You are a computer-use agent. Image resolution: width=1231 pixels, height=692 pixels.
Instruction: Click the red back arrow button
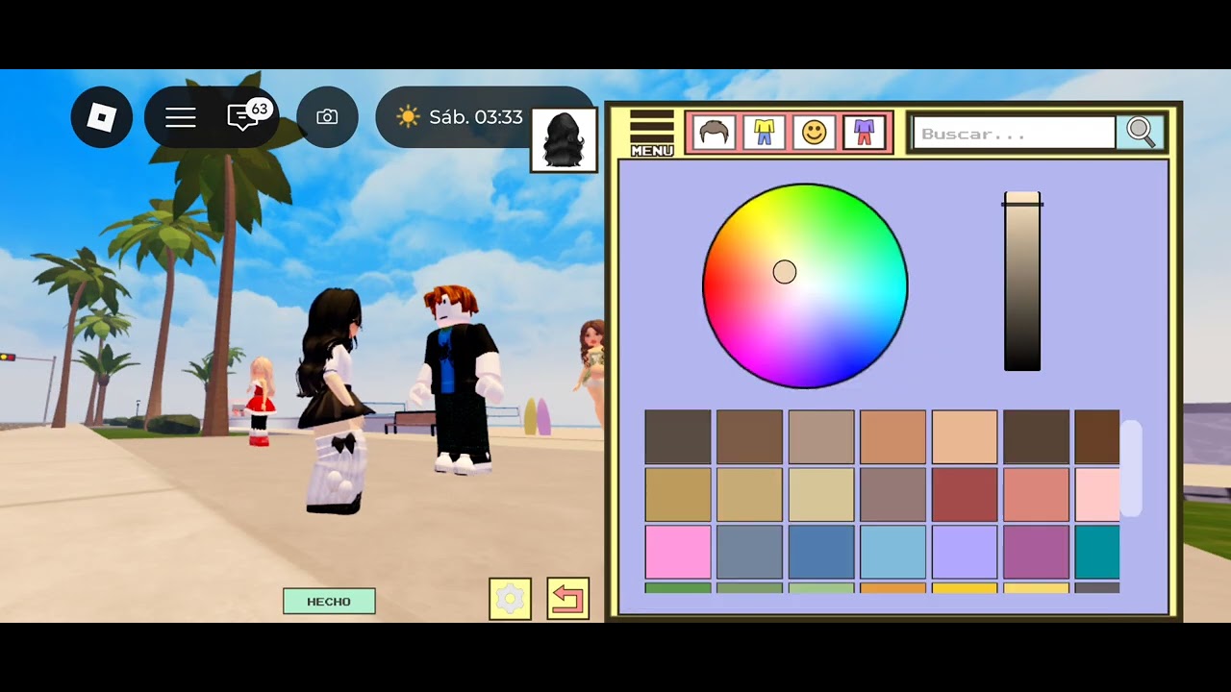pos(567,599)
